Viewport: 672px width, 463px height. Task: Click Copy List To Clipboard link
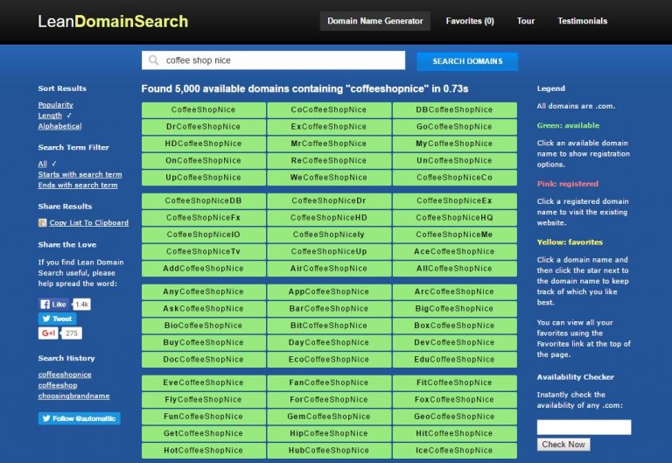88,223
